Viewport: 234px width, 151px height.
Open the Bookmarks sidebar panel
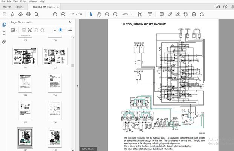tap(4, 33)
